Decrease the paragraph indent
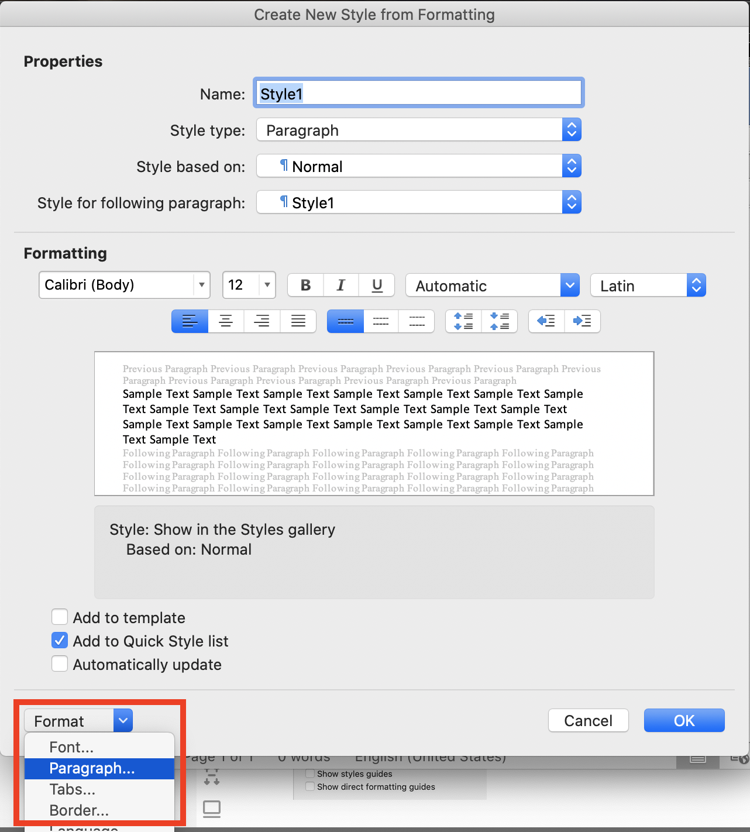 pos(546,321)
